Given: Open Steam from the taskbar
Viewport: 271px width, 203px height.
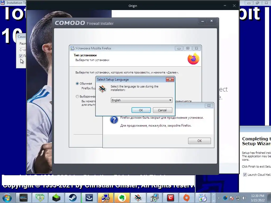Looking at the screenshot, I should pyautogui.click(x=73, y=198).
